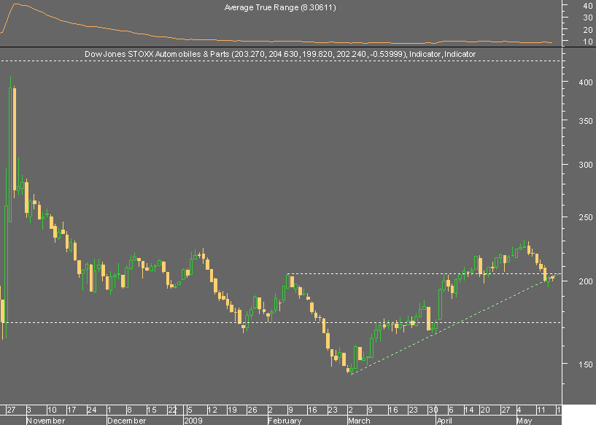Screen dimensions: 596x425
Task: Click the 40 value on ATR scale
Action: [x=588, y=6]
